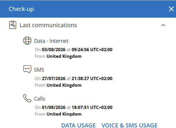Image resolution: width=176 pixels, height=128 pixels.
Task: Click the SMS speech bubble icon
Action: [x=27, y=69]
